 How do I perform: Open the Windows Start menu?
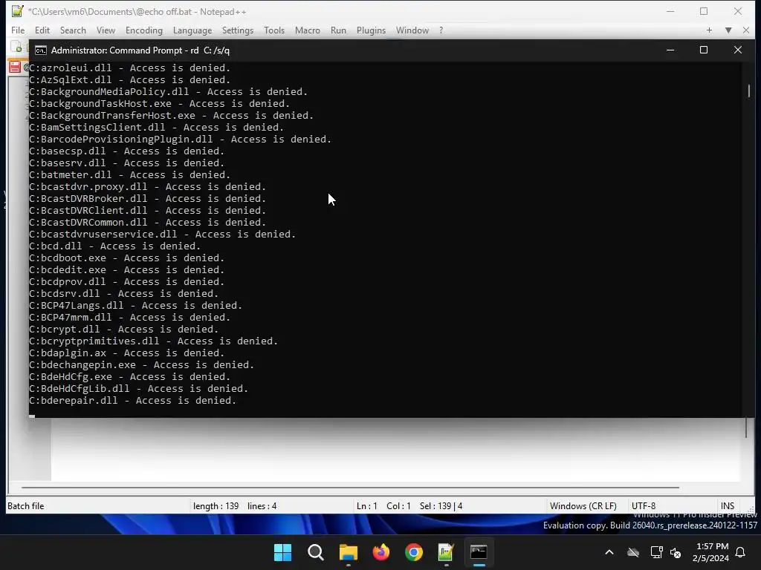coord(282,552)
